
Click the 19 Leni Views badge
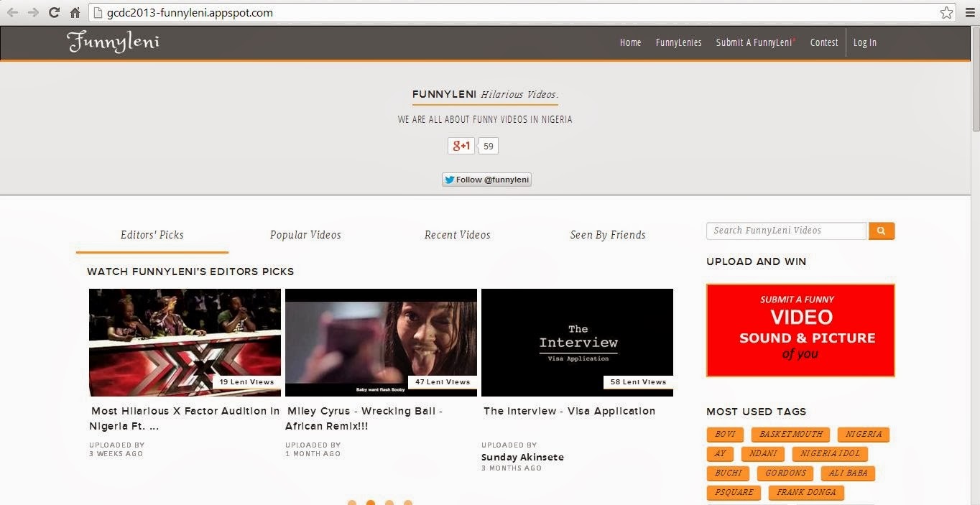click(246, 382)
